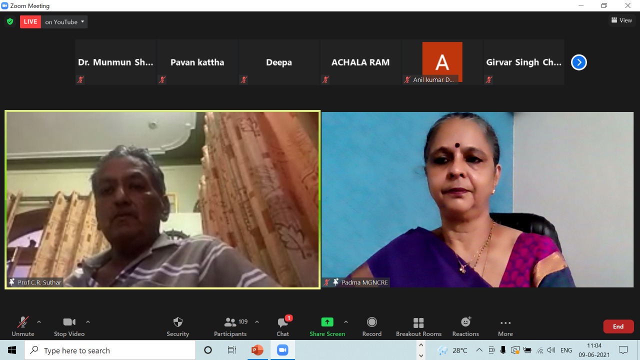Click the red LIVE indicator

coord(30,21)
